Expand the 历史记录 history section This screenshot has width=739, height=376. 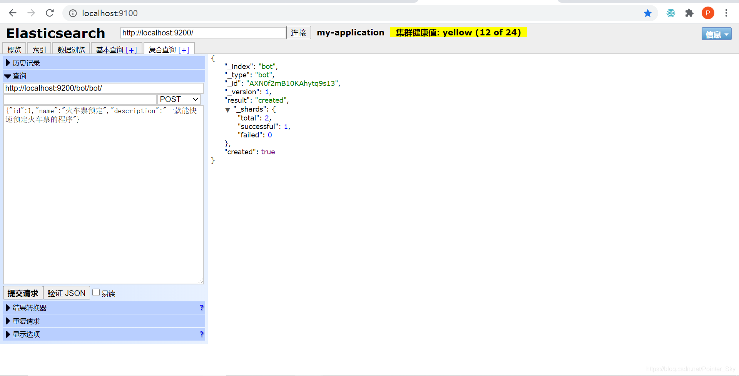(x=104, y=63)
